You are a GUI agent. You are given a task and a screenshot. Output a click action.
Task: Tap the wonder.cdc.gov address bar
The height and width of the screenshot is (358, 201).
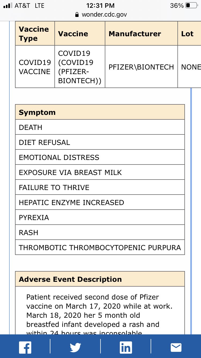click(100, 14)
